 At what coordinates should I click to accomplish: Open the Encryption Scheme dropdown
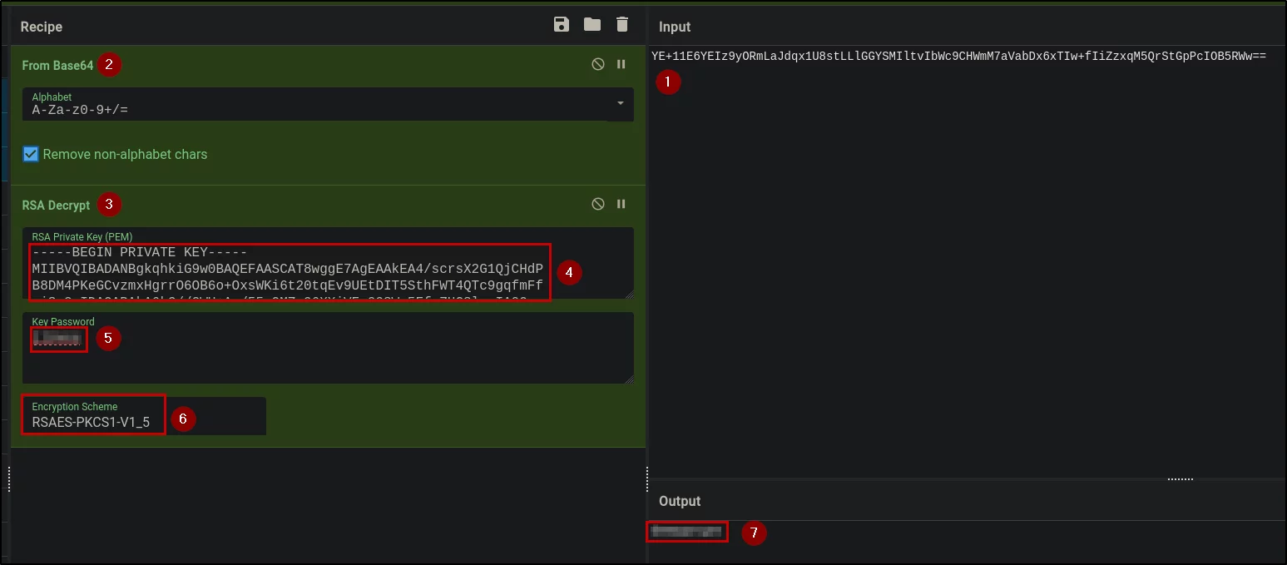pos(144,415)
